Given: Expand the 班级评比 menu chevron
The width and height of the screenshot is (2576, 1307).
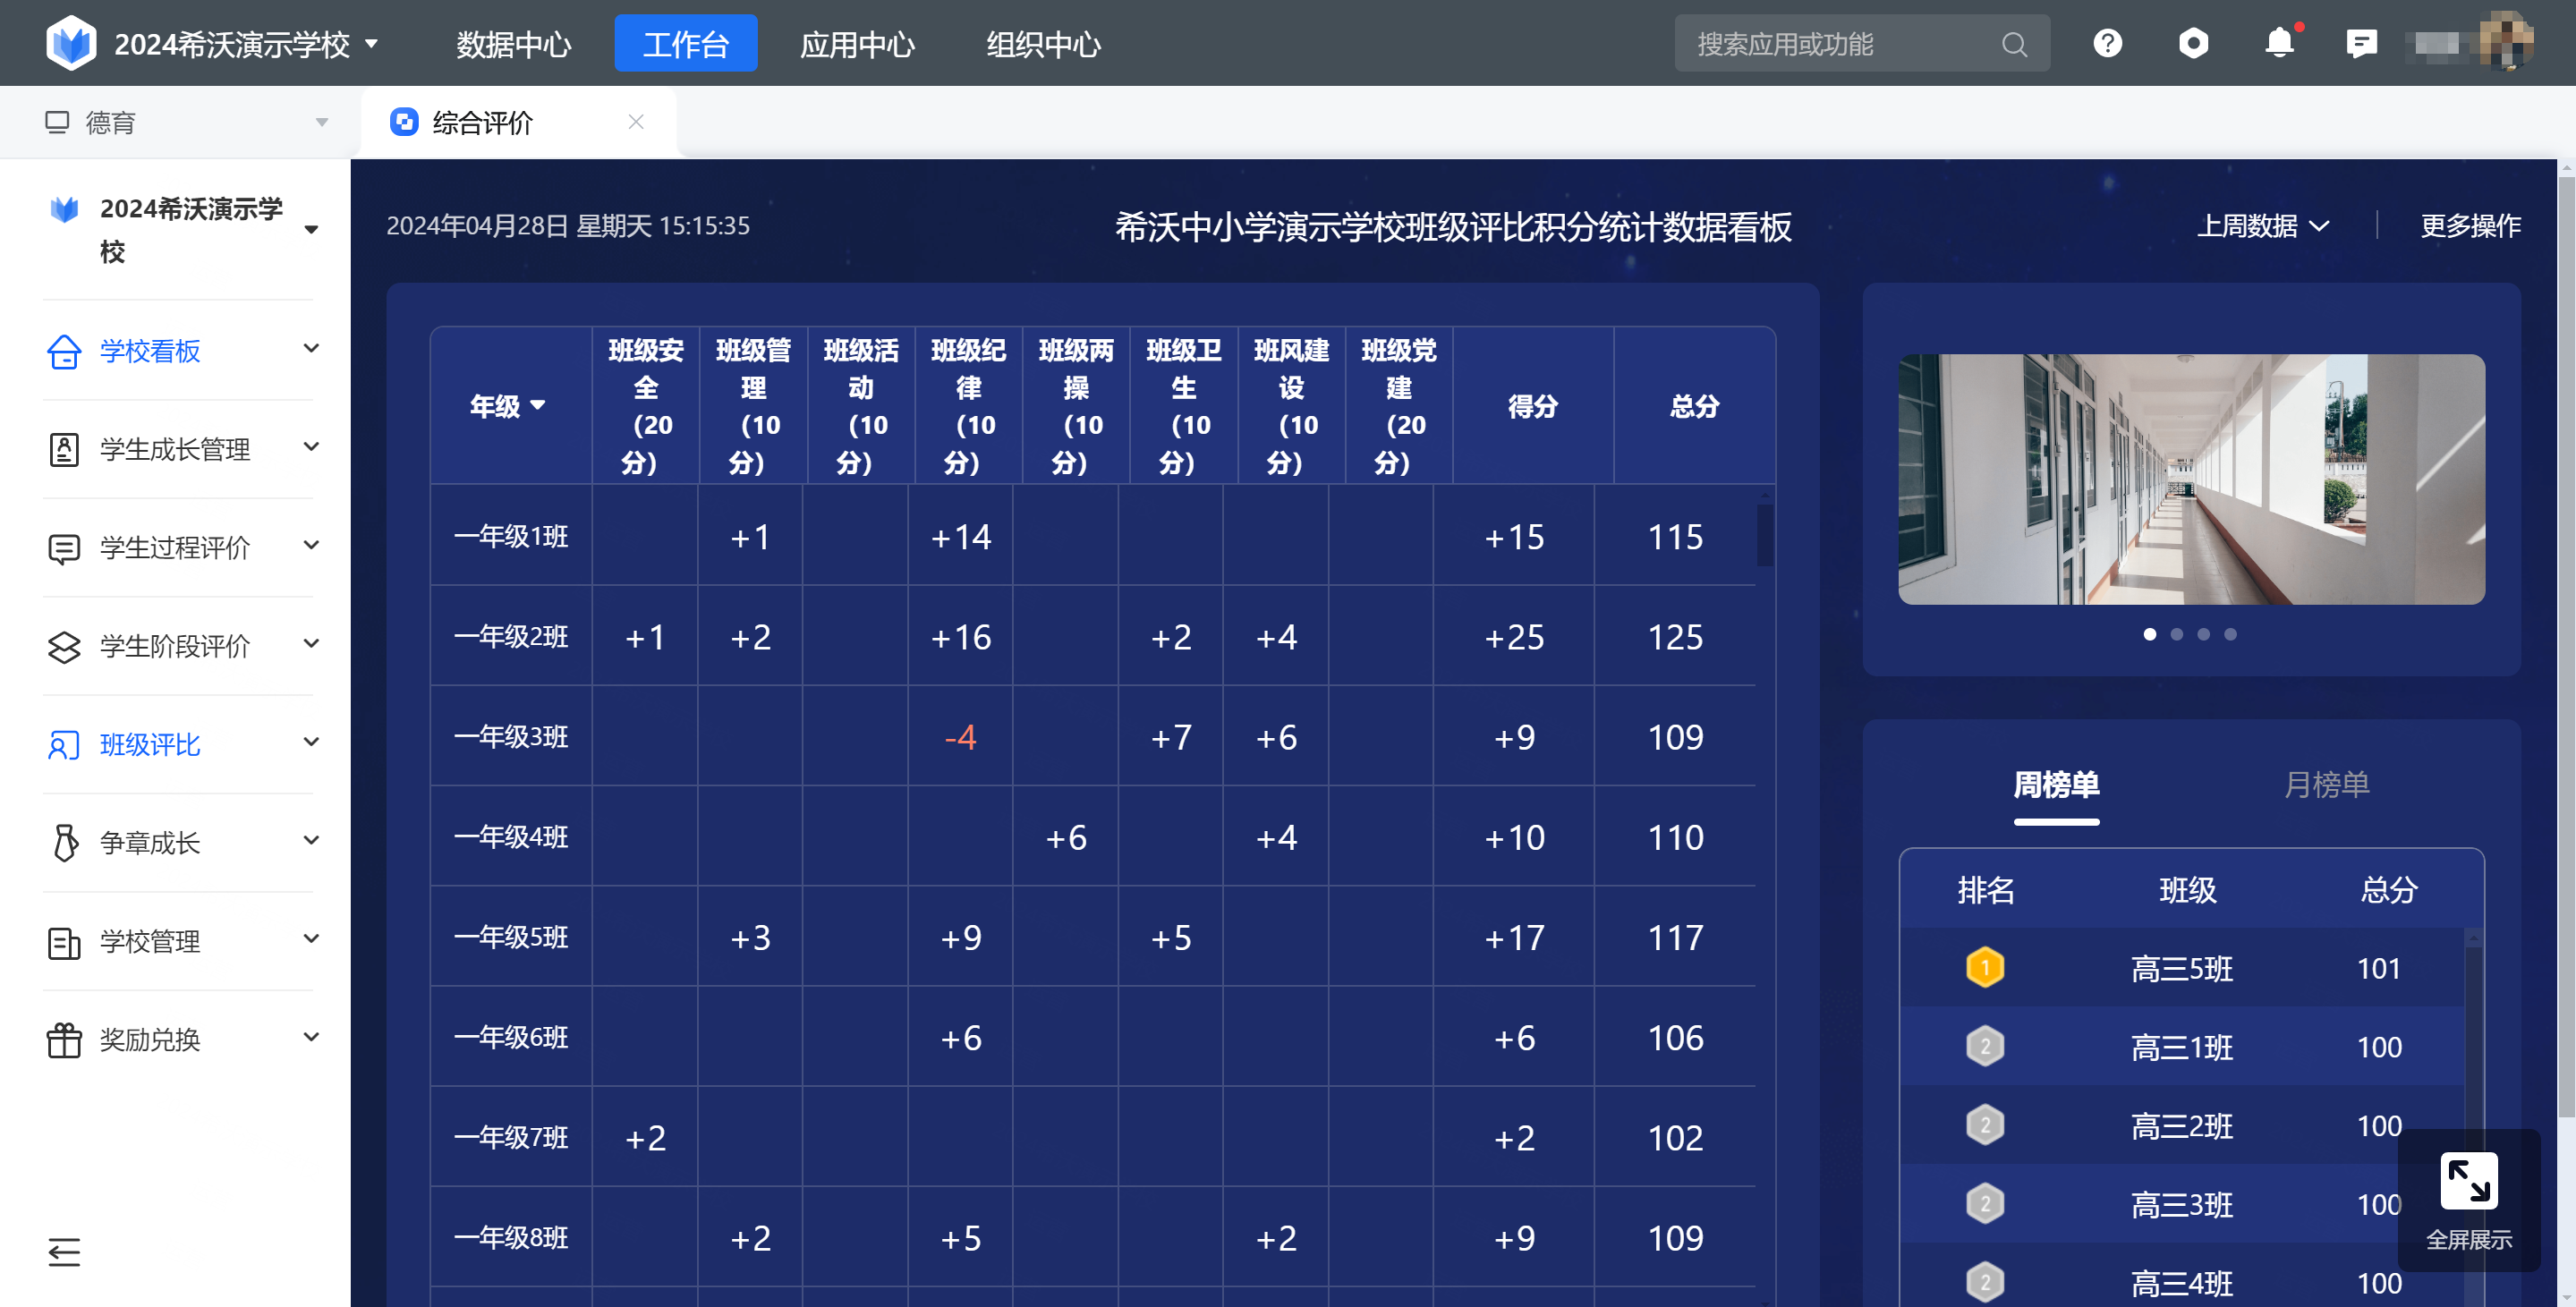Looking at the screenshot, I should tap(311, 741).
